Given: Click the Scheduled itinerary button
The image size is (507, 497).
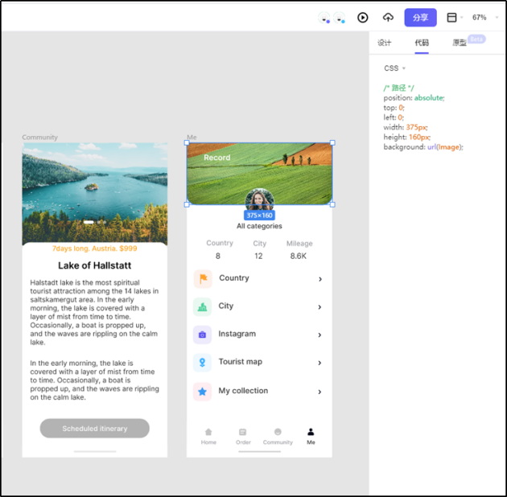Looking at the screenshot, I should (95, 429).
